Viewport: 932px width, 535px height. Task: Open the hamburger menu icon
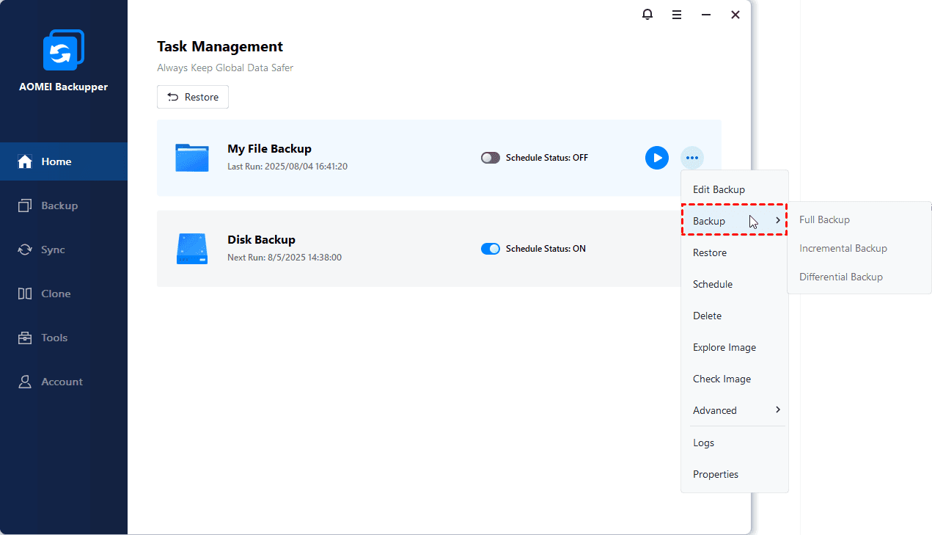[x=677, y=15]
